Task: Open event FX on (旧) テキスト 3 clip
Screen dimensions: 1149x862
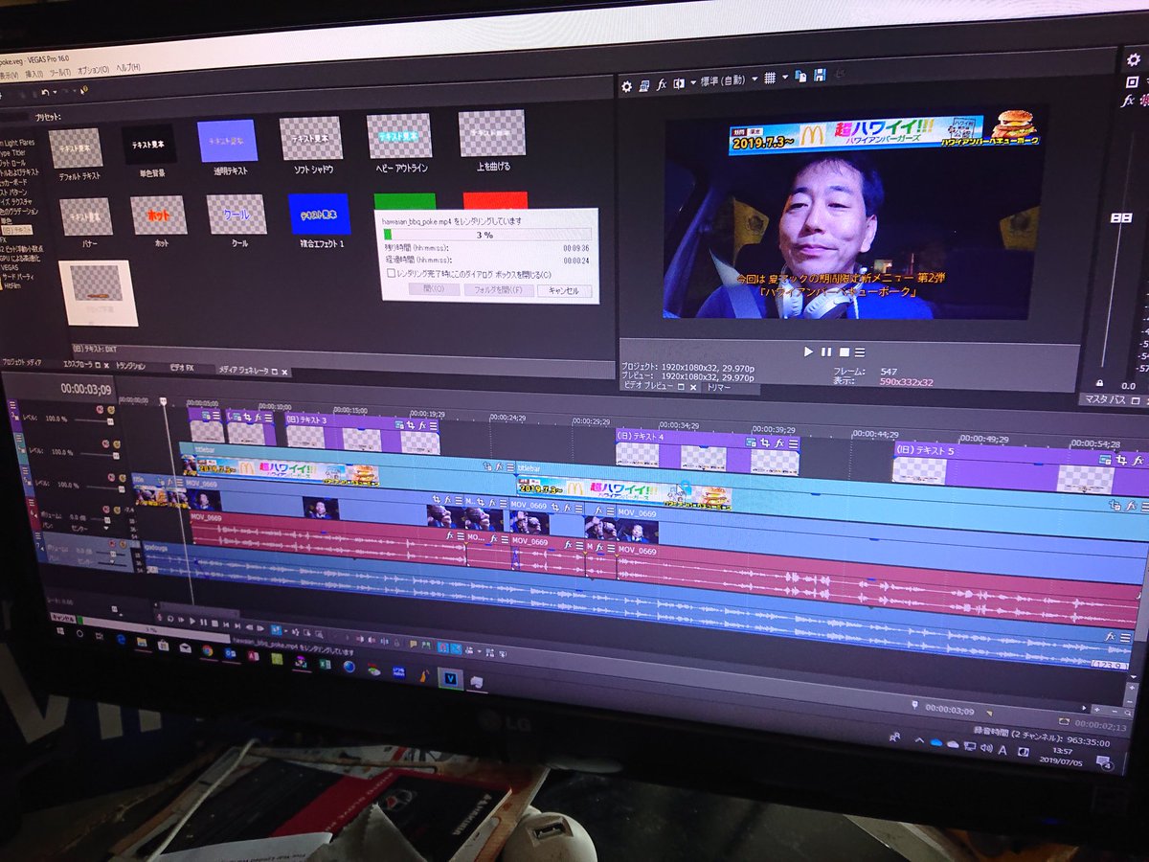Action: (x=420, y=424)
